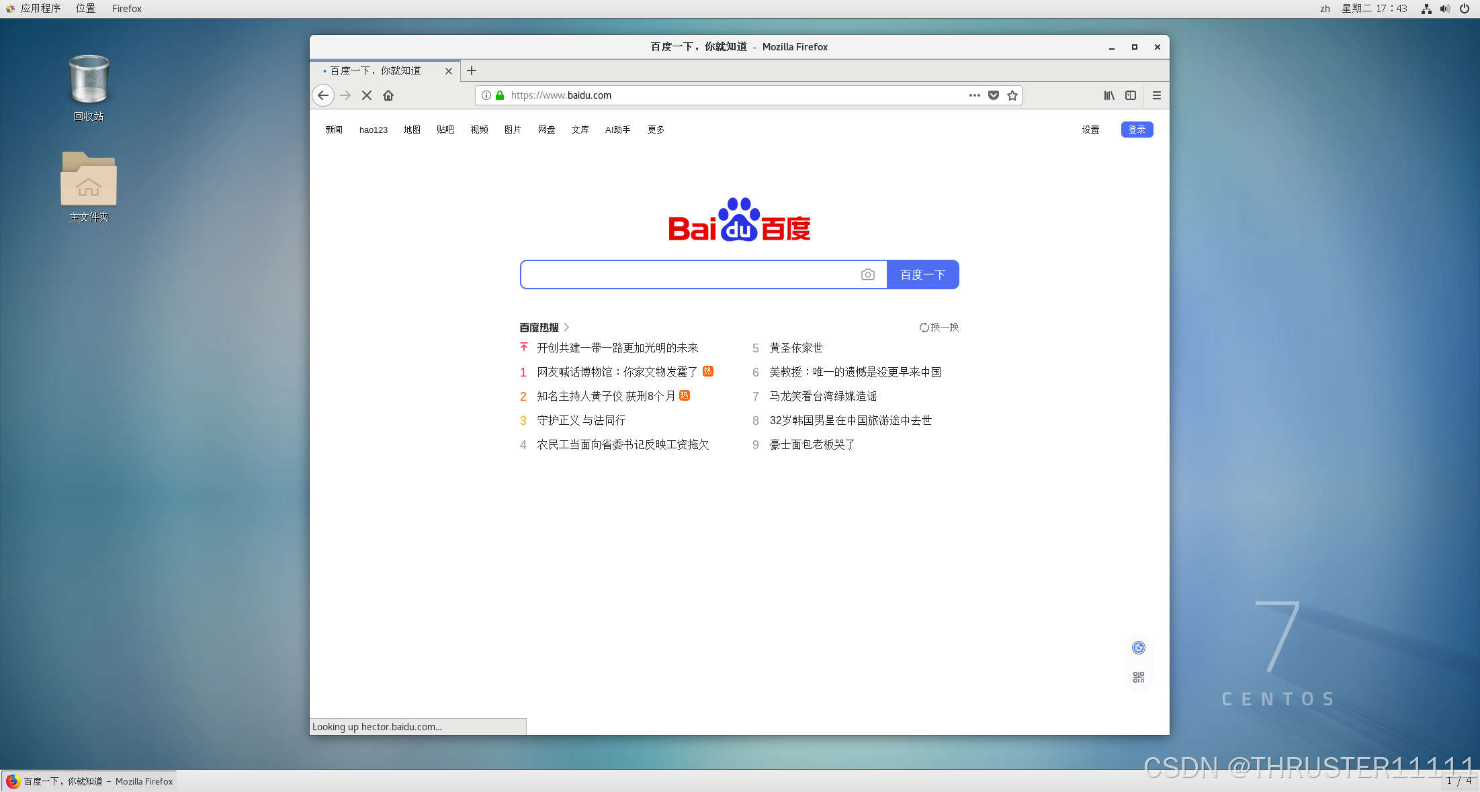
Task: Toggle the Firefox sidebar icon
Action: [1131, 95]
